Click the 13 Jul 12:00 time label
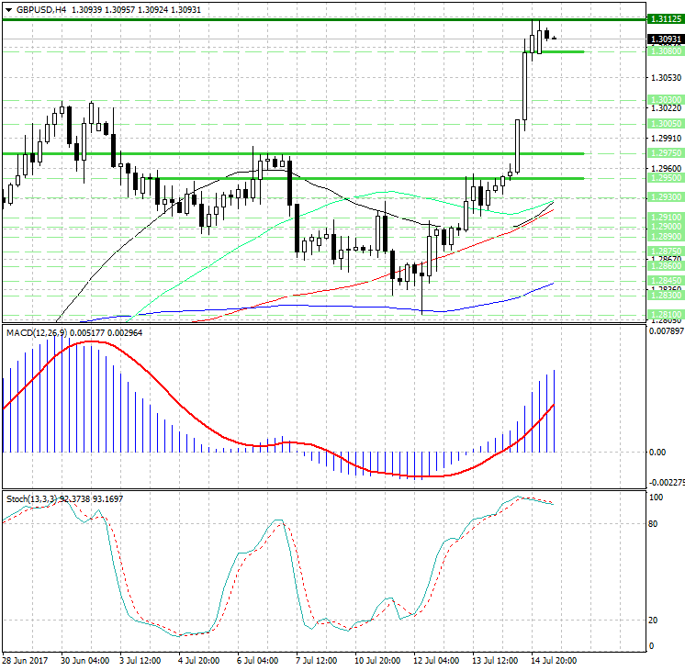Image resolution: width=685 pixels, height=671 pixels. pyautogui.click(x=494, y=661)
